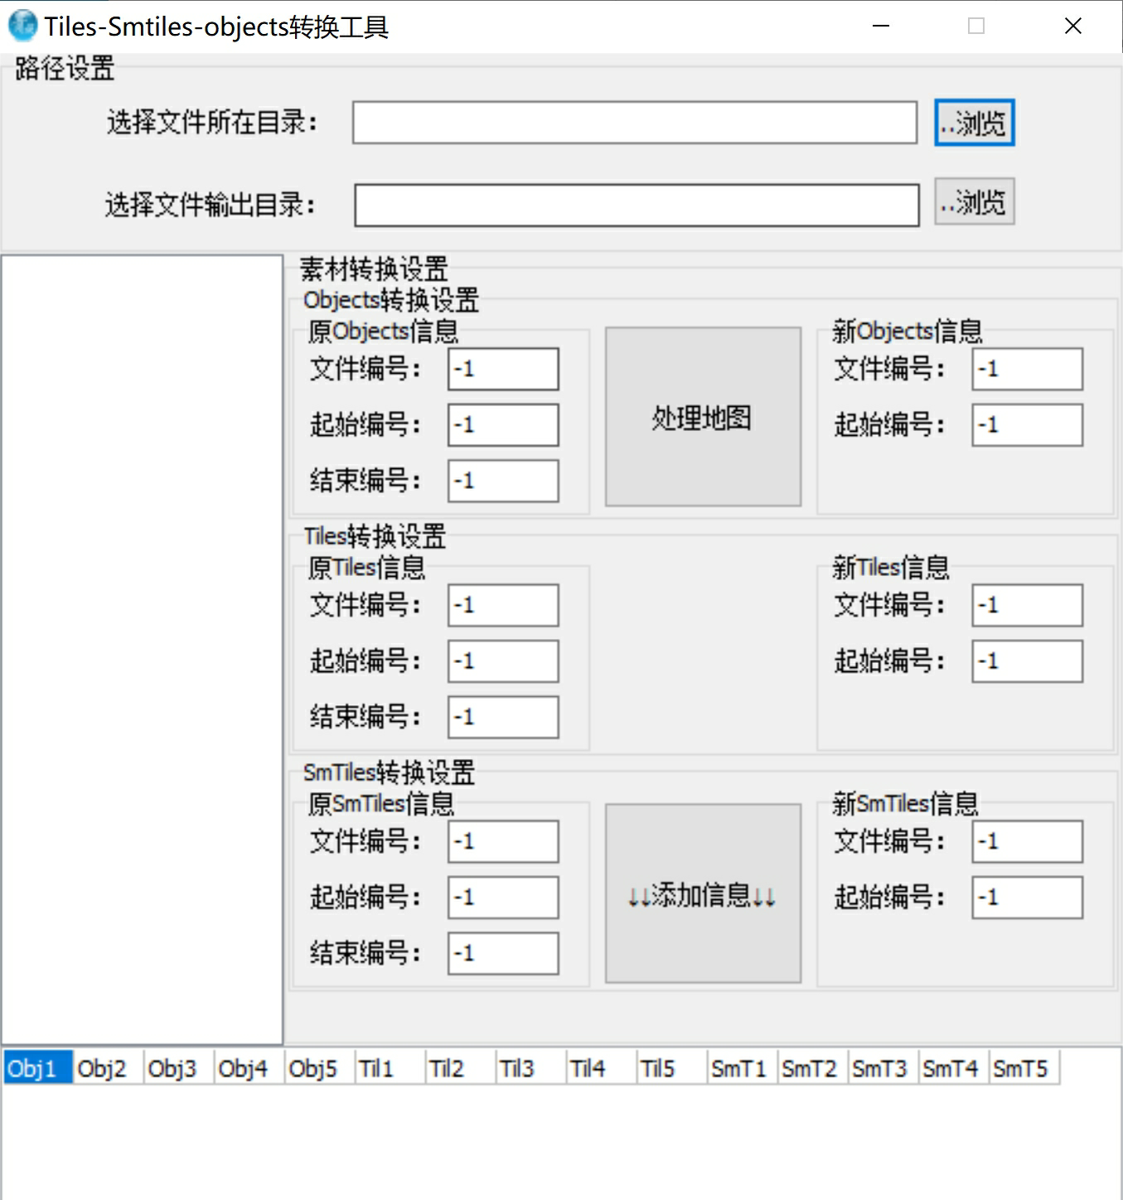The width and height of the screenshot is (1123, 1200).
Task: Click the ↓↓添加信息↓↓ add info button
Action: pos(703,893)
